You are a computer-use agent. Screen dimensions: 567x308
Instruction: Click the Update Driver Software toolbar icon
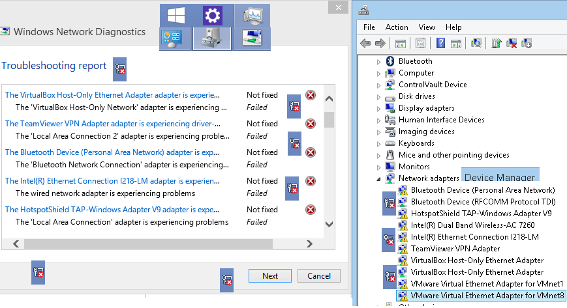point(497,44)
